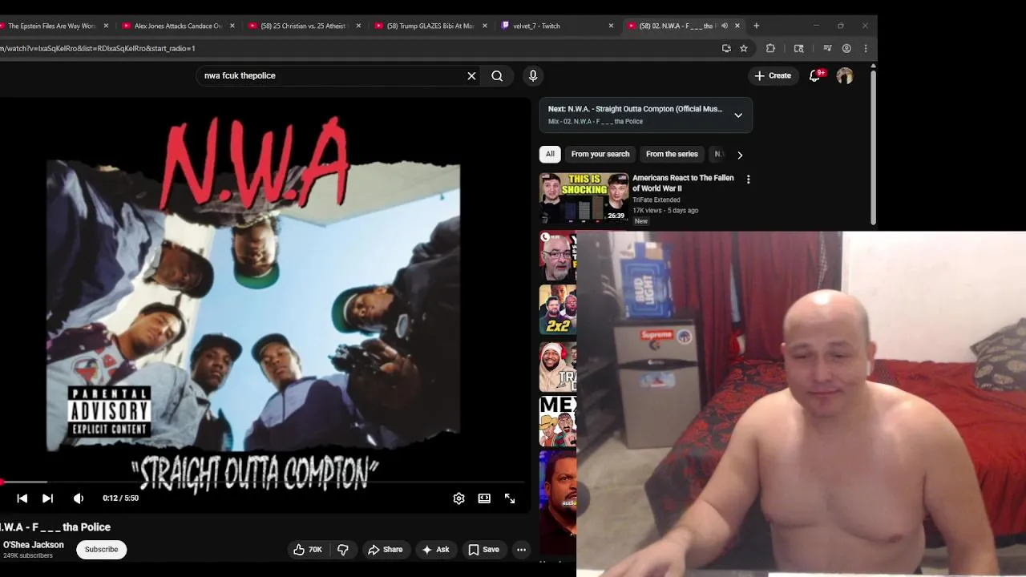The width and height of the screenshot is (1026, 577).
Task: Skip to next video in player
Action: pyautogui.click(x=47, y=498)
